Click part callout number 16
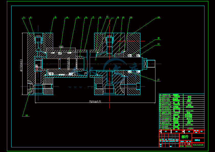Image resolution: width=215 pixels, height=152 pixels. [159, 44]
